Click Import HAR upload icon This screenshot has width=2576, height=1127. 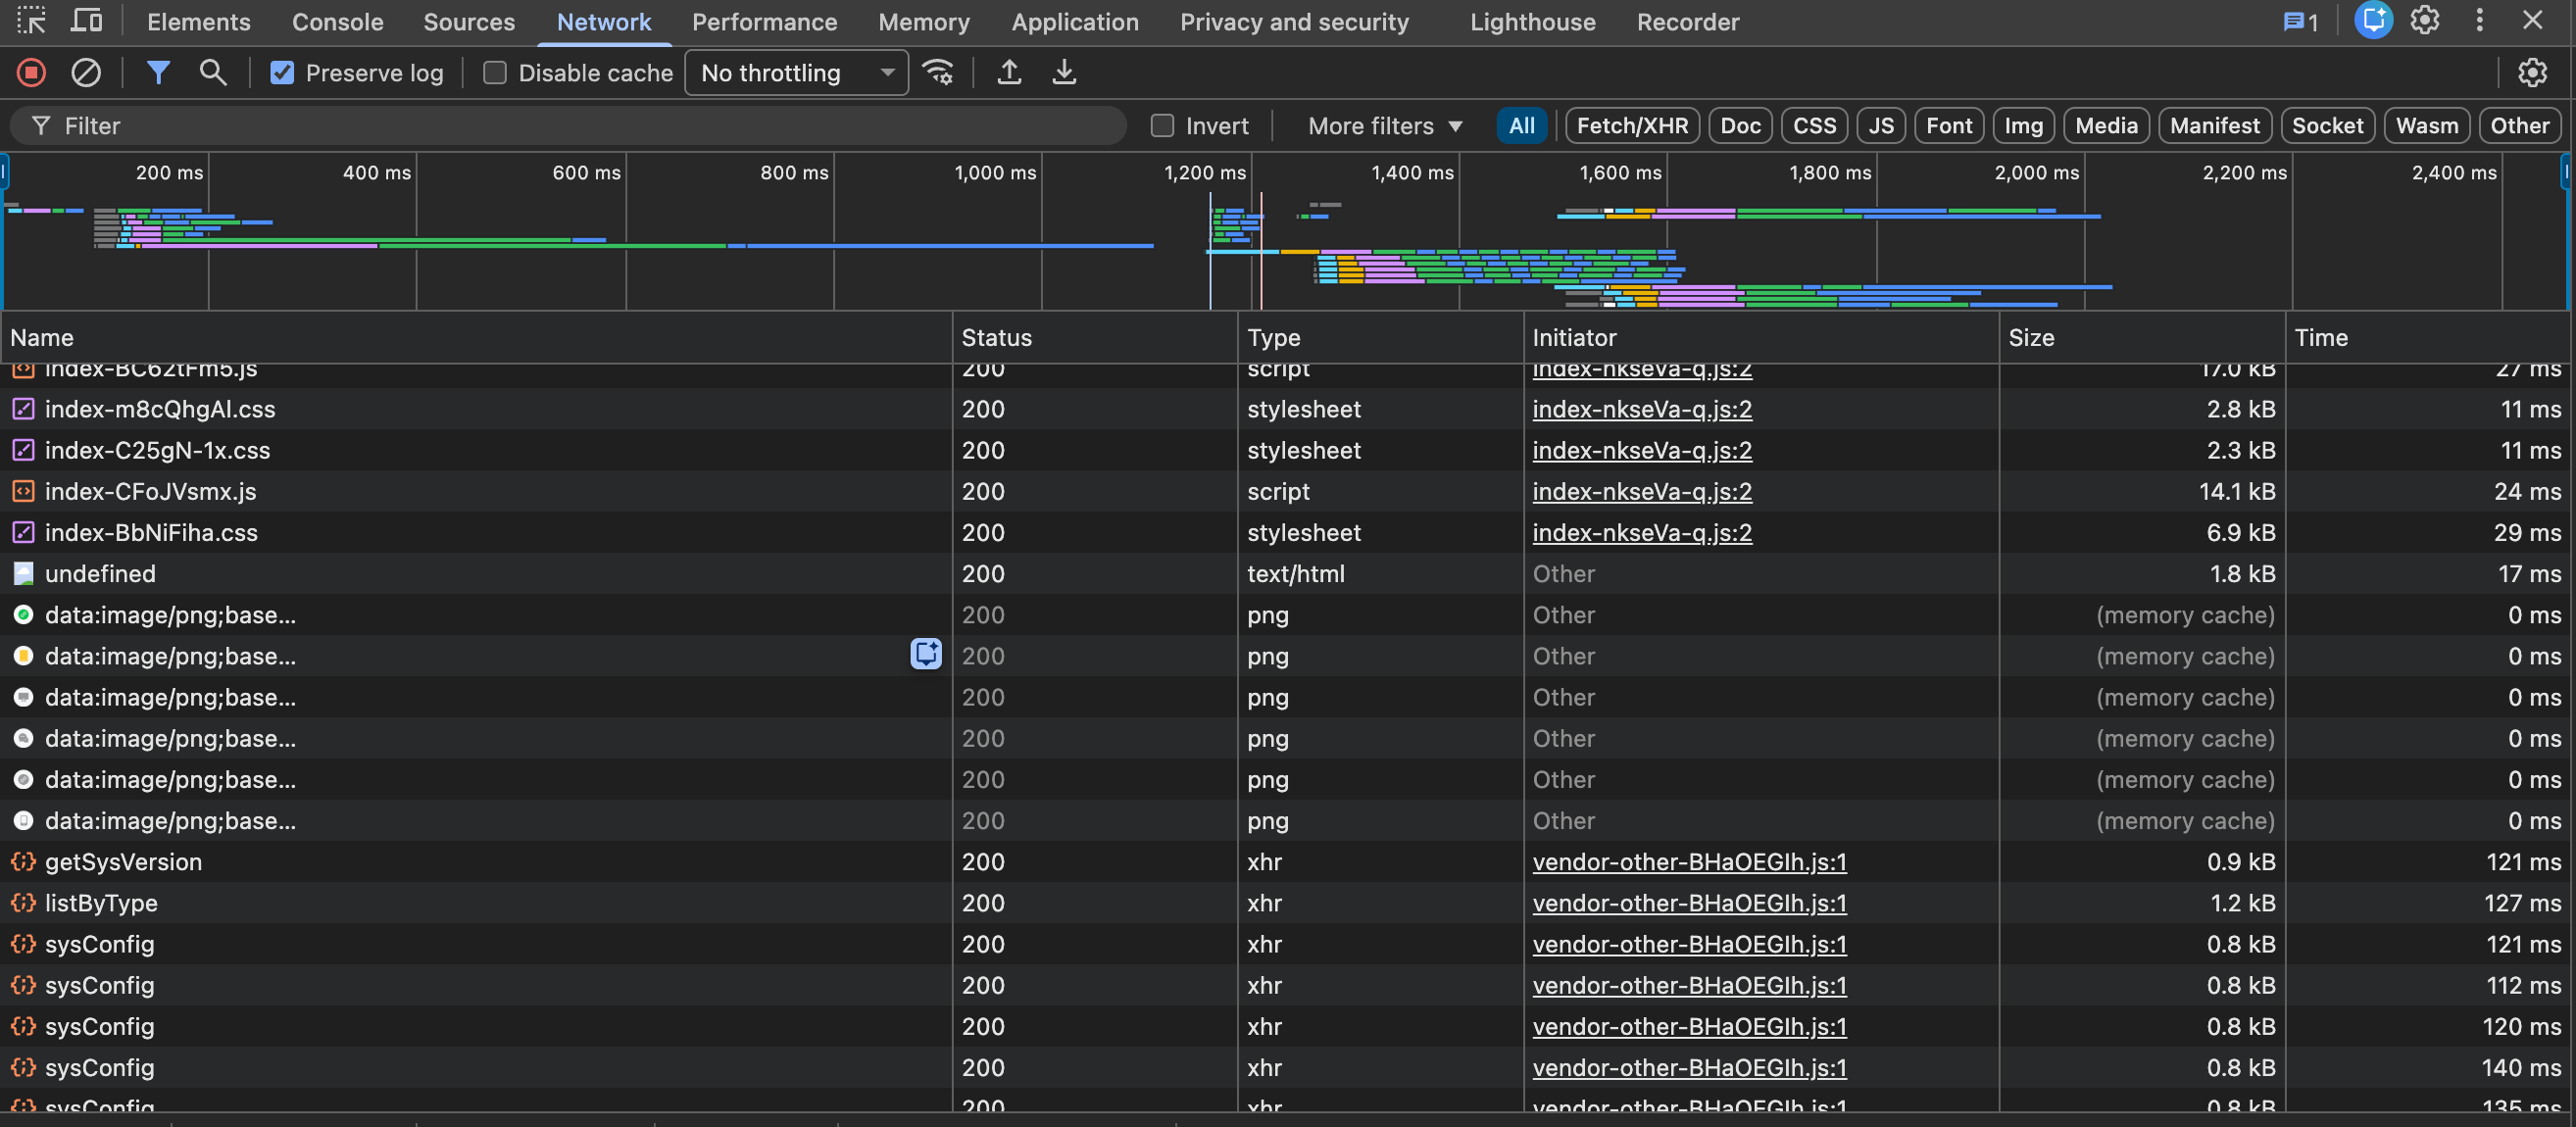click(x=1009, y=73)
